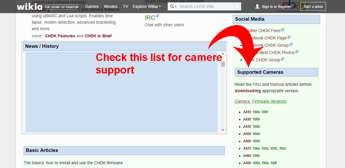Click the Wikia logo
Viewport: 345px width, 168px height.
29,6
